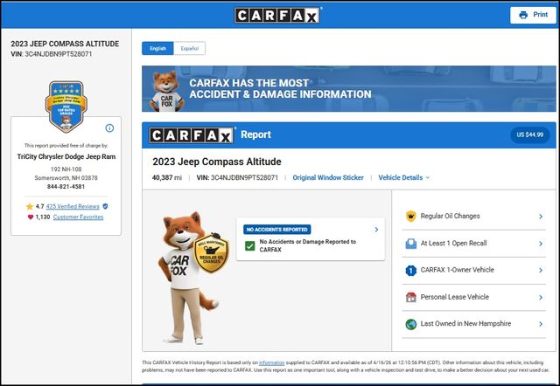Click the Personal Lease Vehicle house icon

409,297
